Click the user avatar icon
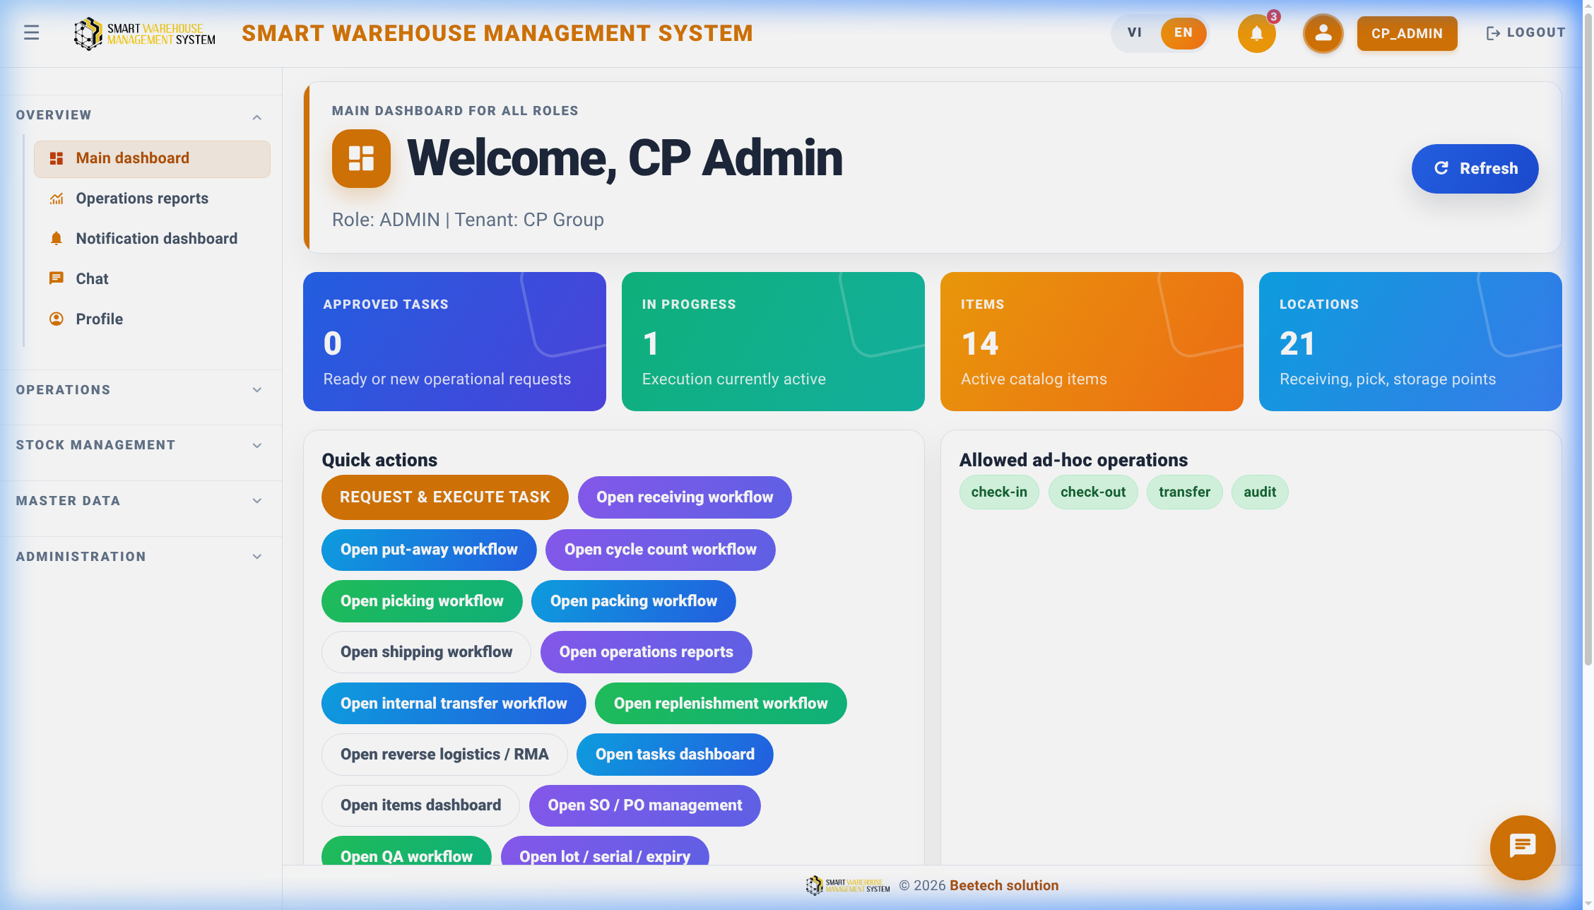Image resolution: width=1594 pixels, height=910 pixels. (x=1323, y=33)
